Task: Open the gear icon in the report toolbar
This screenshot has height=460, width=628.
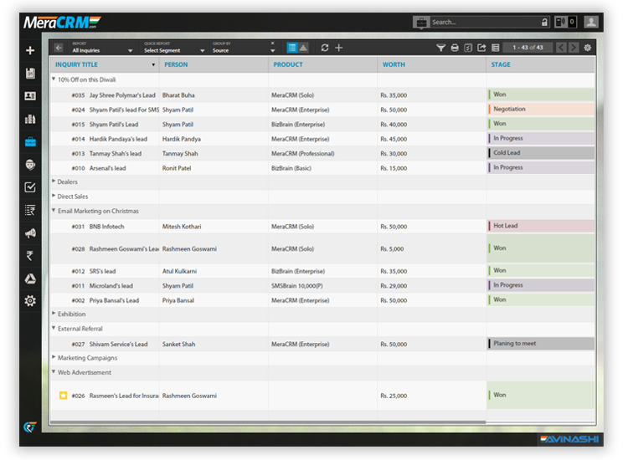Action: pos(588,48)
